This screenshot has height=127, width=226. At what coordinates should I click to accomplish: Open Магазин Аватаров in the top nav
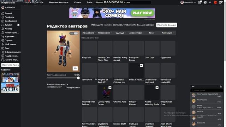pos(59,2)
